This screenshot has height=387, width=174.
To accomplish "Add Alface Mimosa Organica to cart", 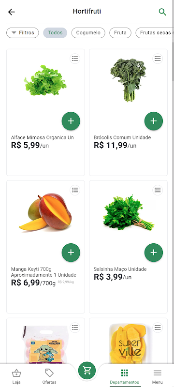I will pos(71,121).
